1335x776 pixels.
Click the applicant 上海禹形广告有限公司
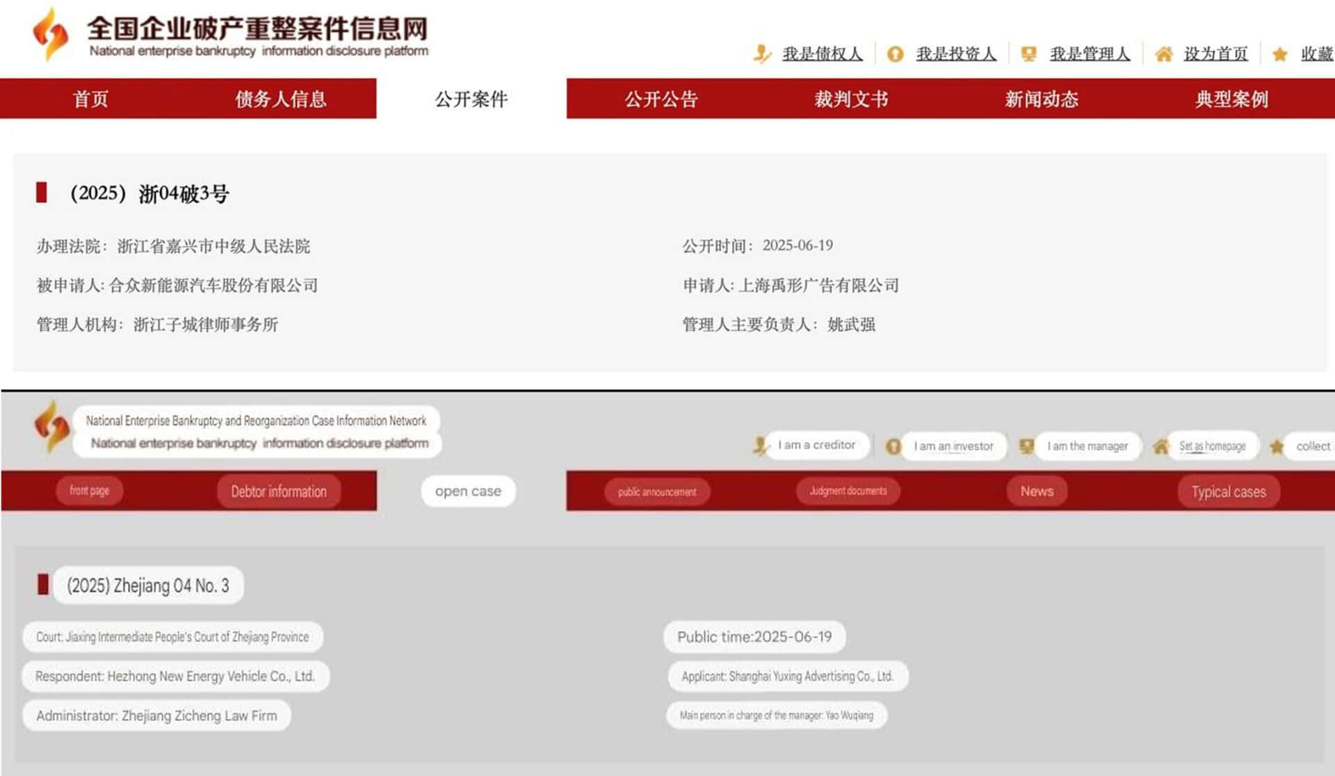(818, 285)
